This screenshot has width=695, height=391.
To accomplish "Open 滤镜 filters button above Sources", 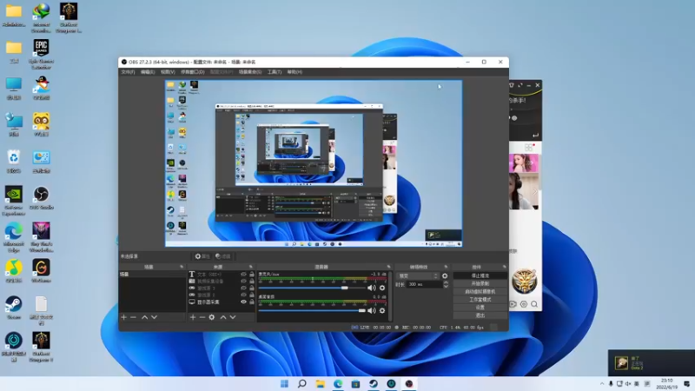I will (223, 256).
